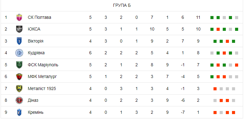
Task: Click ЮКСА's first green form square
Action: pyautogui.click(x=212, y=29)
